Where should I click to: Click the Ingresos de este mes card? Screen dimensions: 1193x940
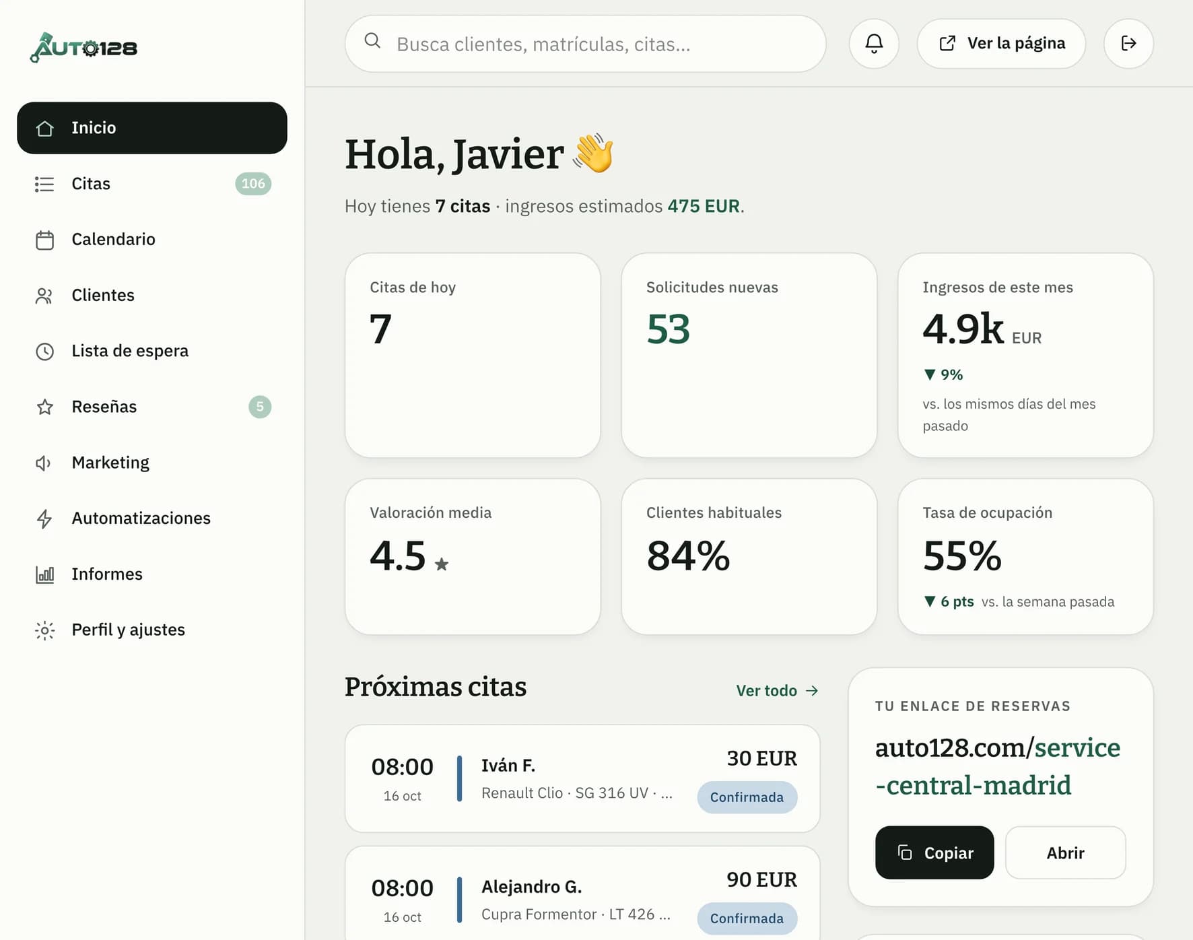(x=1025, y=356)
